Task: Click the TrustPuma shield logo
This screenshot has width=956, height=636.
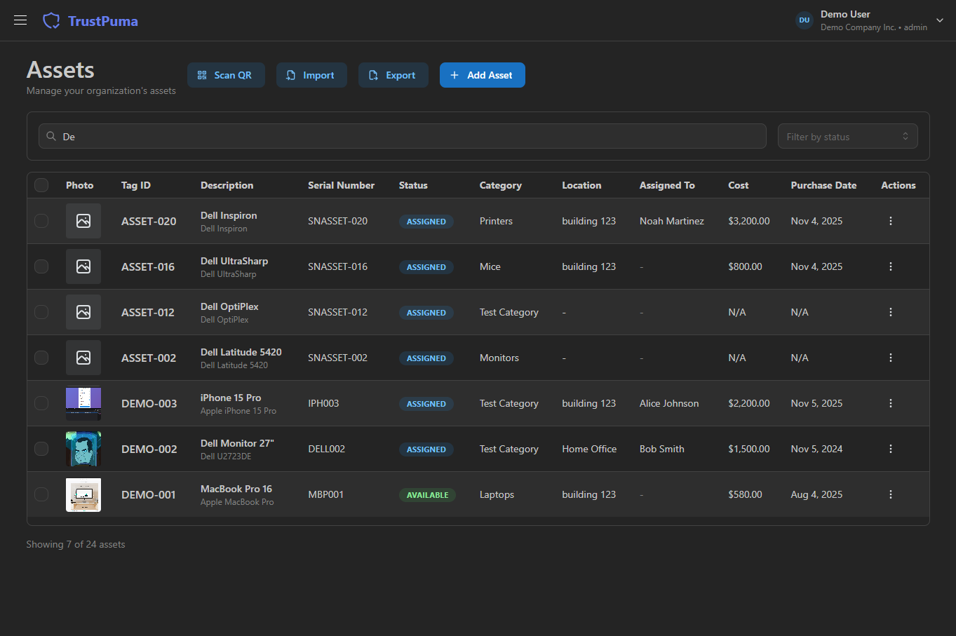Action: click(51, 20)
